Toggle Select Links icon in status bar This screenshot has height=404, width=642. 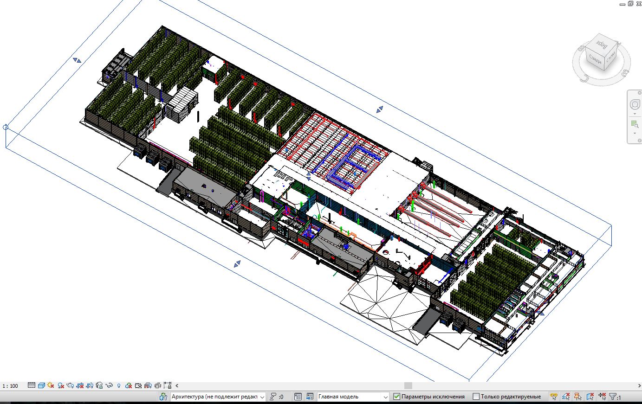554,397
